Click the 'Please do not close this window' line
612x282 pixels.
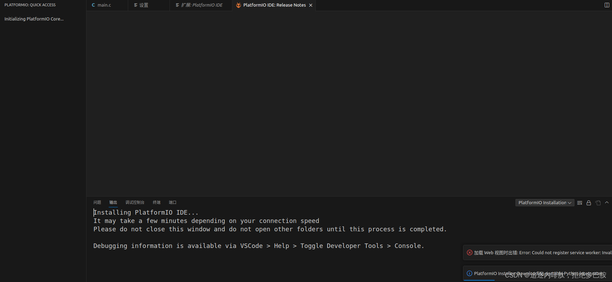click(270, 229)
